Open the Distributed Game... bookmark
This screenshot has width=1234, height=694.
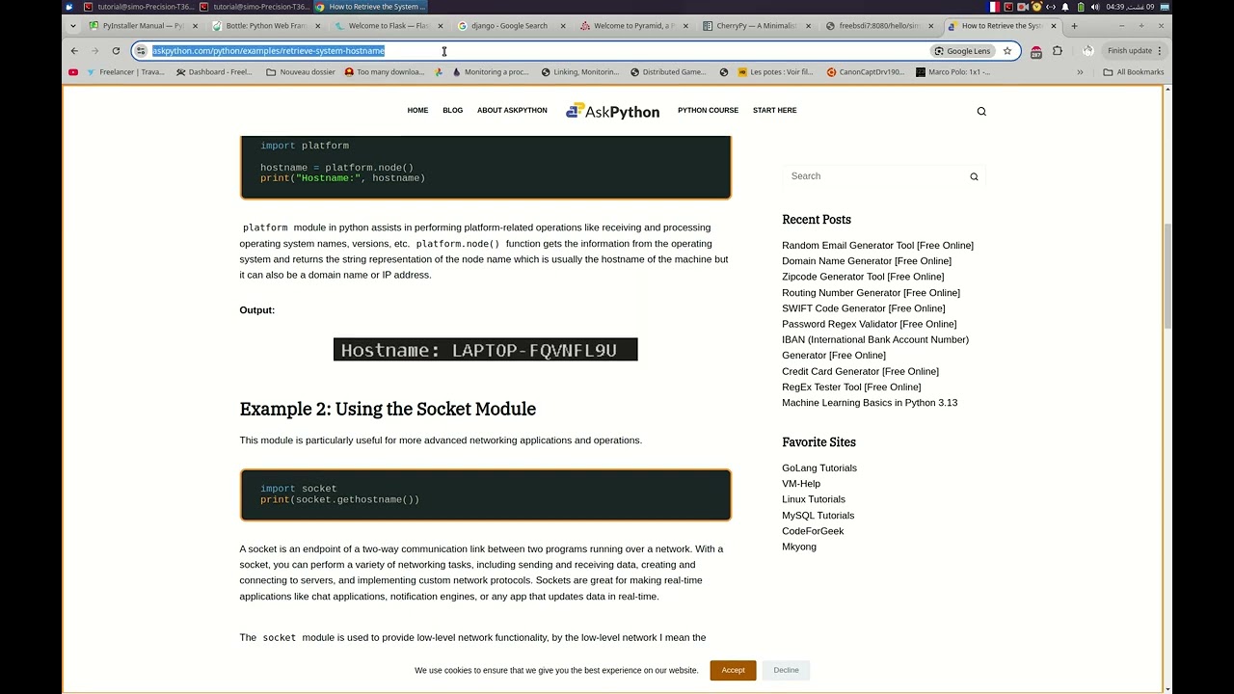pyautogui.click(x=668, y=72)
